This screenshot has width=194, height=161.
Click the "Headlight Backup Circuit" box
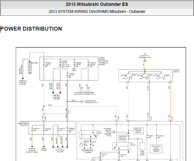tap(138, 131)
